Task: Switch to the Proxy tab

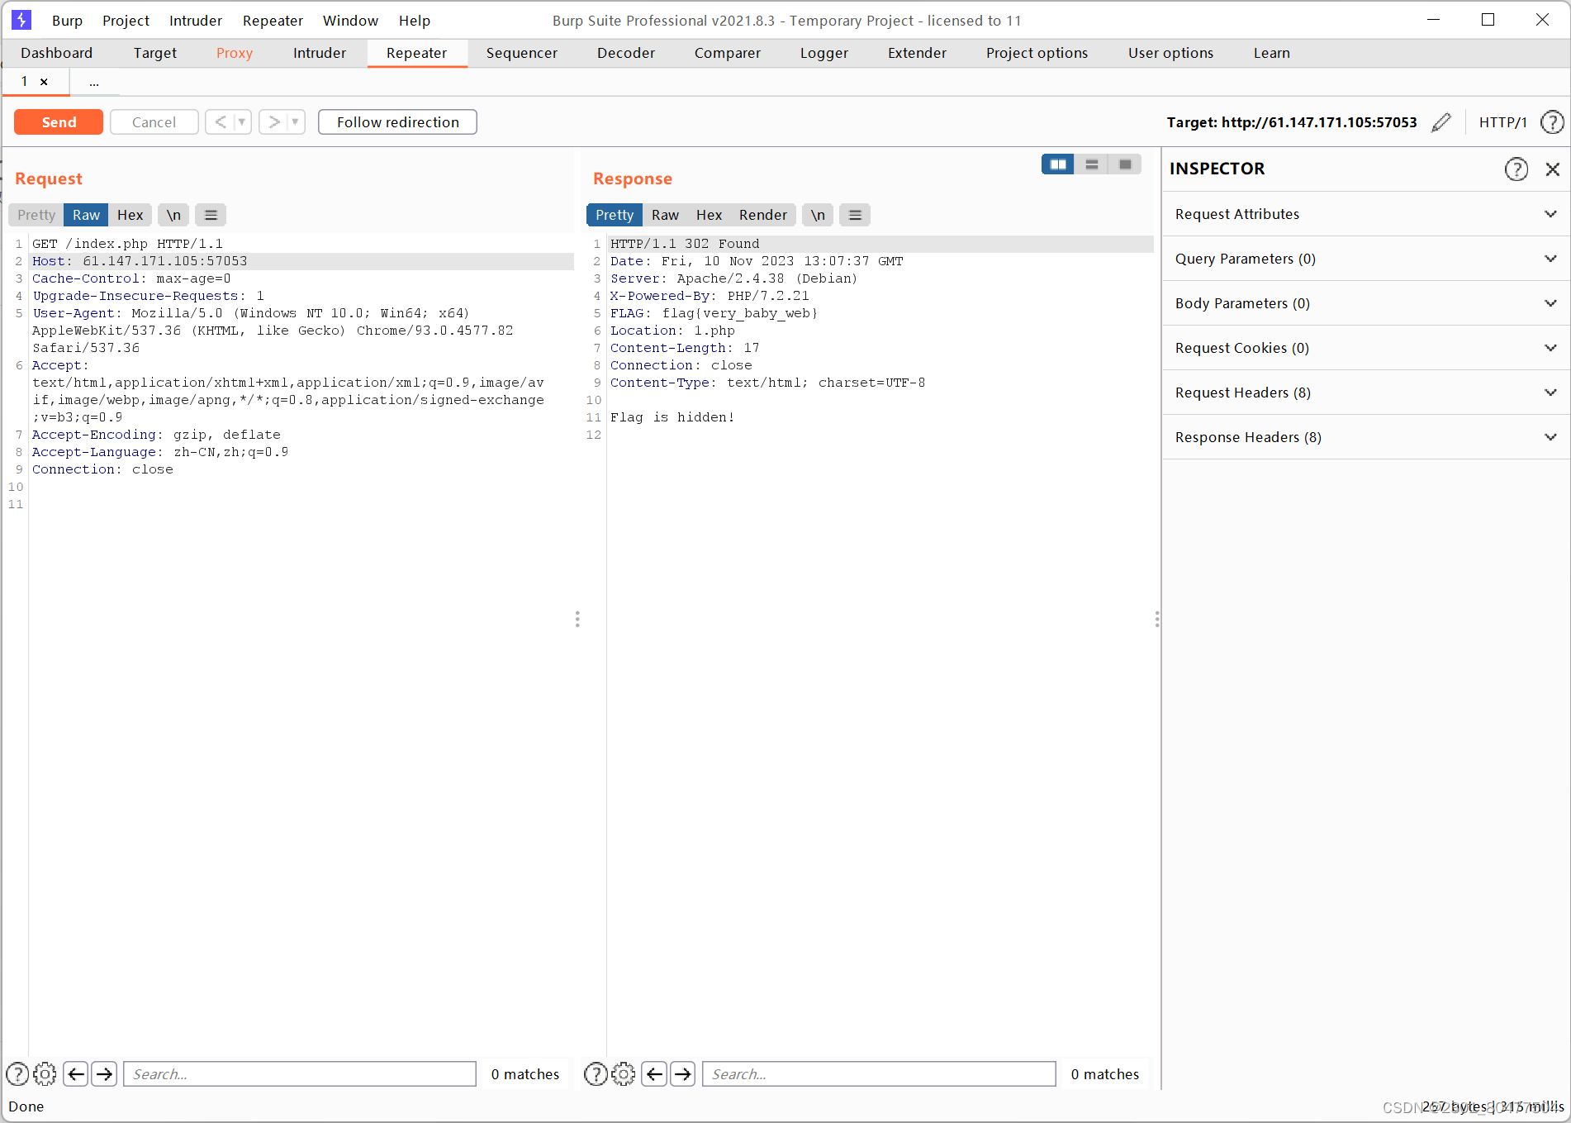Action: (x=235, y=53)
